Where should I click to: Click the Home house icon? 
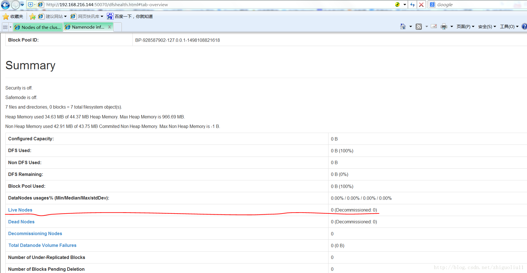coord(403,26)
